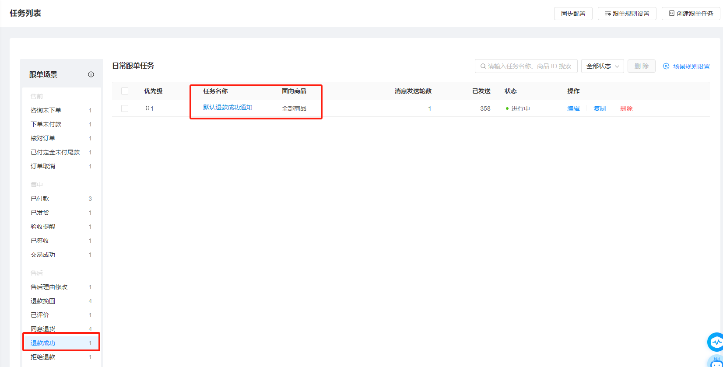Click the 同步配置 button
723x367 pixels.
573,14
